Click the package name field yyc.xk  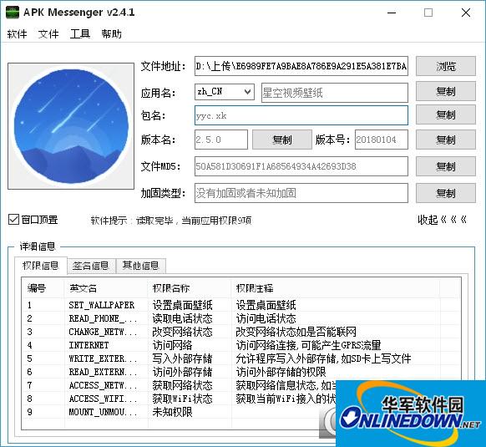(301, 115)
